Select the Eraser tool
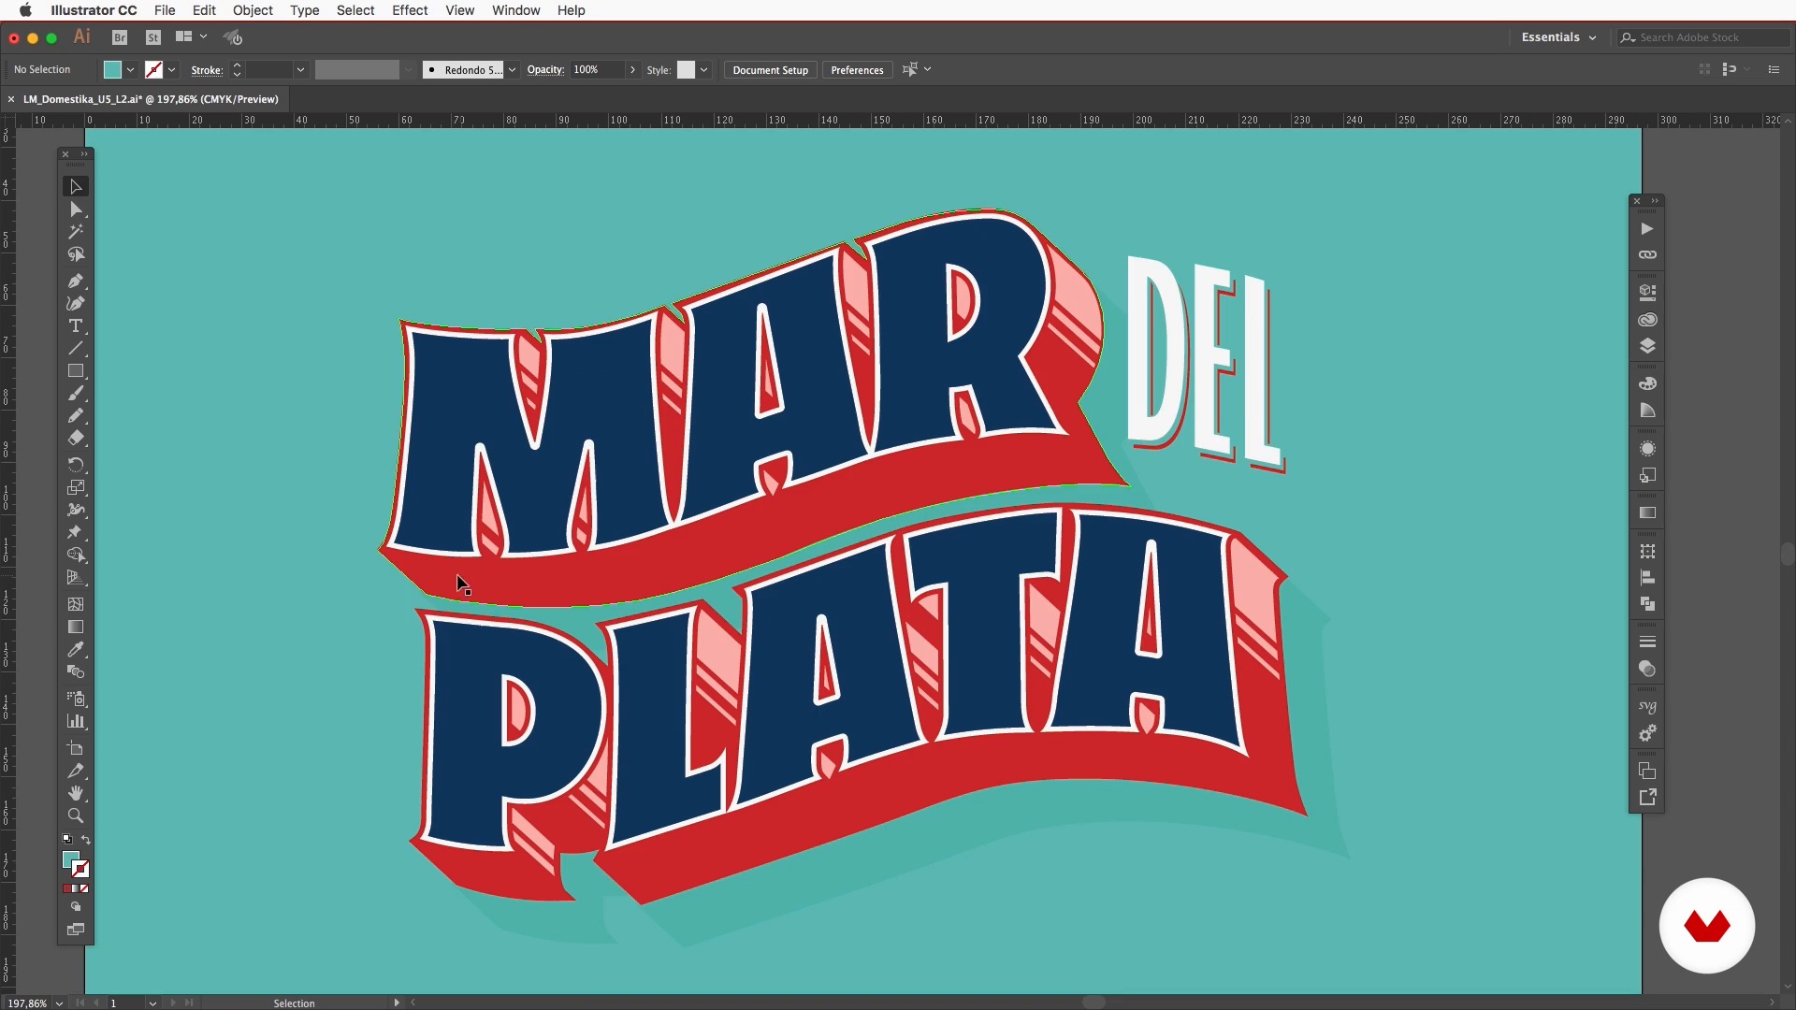The width and height of the screenshot is (1796, 1010). tap(76, 438)
